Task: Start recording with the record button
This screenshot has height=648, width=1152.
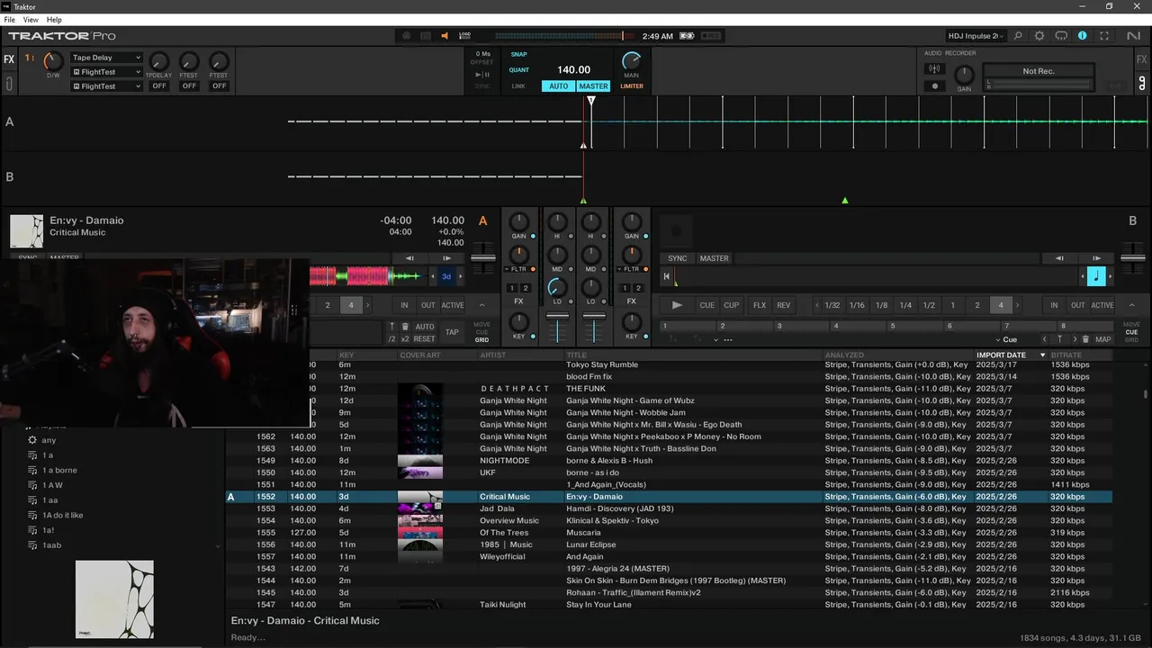Action: [x=934, y=86]
